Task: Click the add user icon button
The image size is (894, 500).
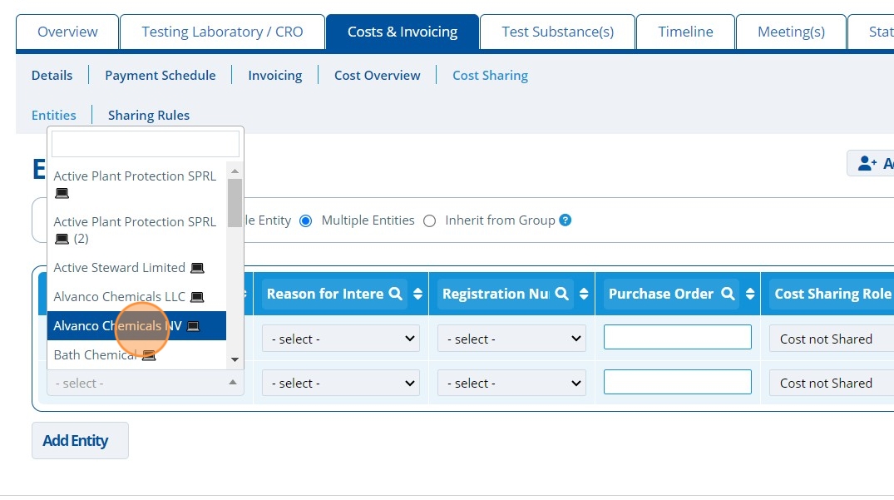Action: 872,164
